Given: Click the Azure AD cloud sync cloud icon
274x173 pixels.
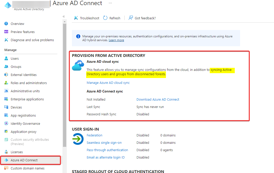Looking at the screenshot, I should click(x=78, y=65).
